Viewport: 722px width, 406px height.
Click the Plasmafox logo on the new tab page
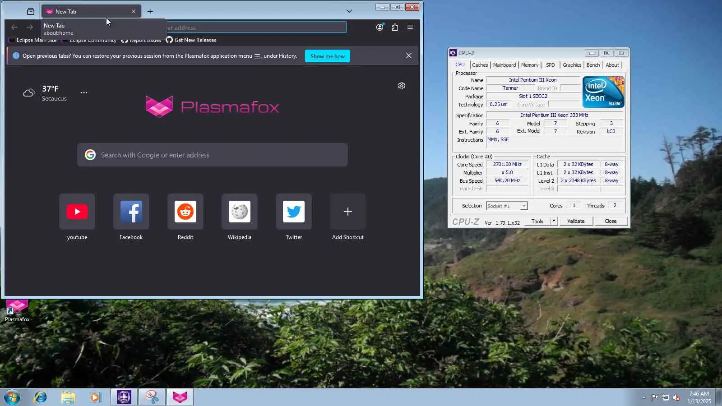click(x=213, y=107)
